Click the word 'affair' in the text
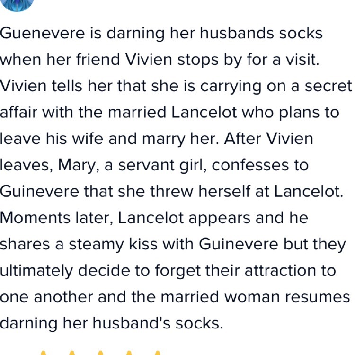355x355 pixels. 17,113
